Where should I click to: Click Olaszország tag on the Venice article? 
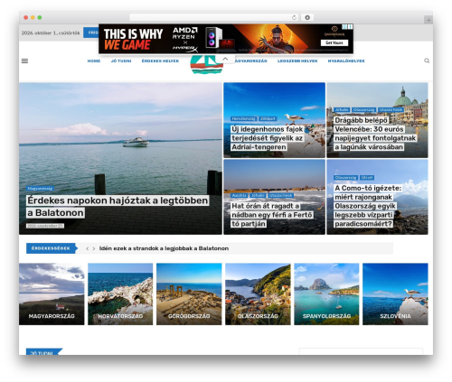(363, 110)
